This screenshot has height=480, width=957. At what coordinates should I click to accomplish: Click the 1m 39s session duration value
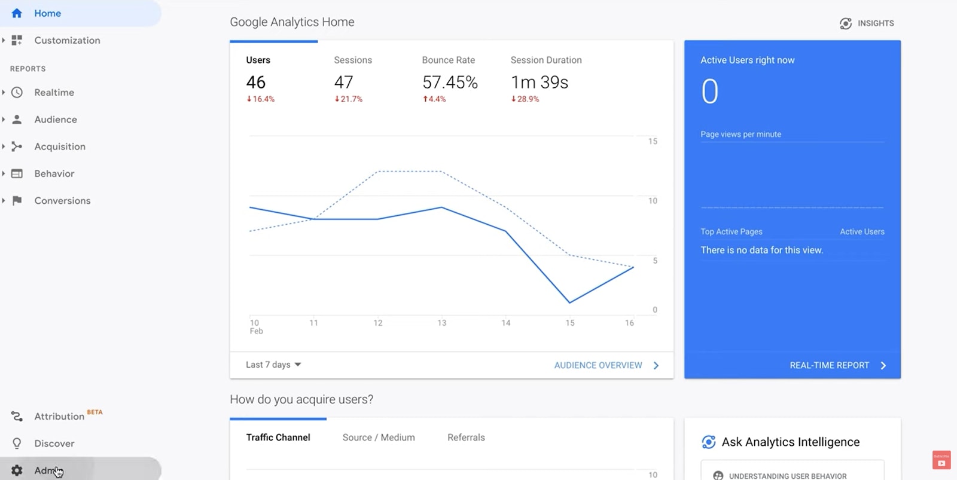click(x=540, y=82)
